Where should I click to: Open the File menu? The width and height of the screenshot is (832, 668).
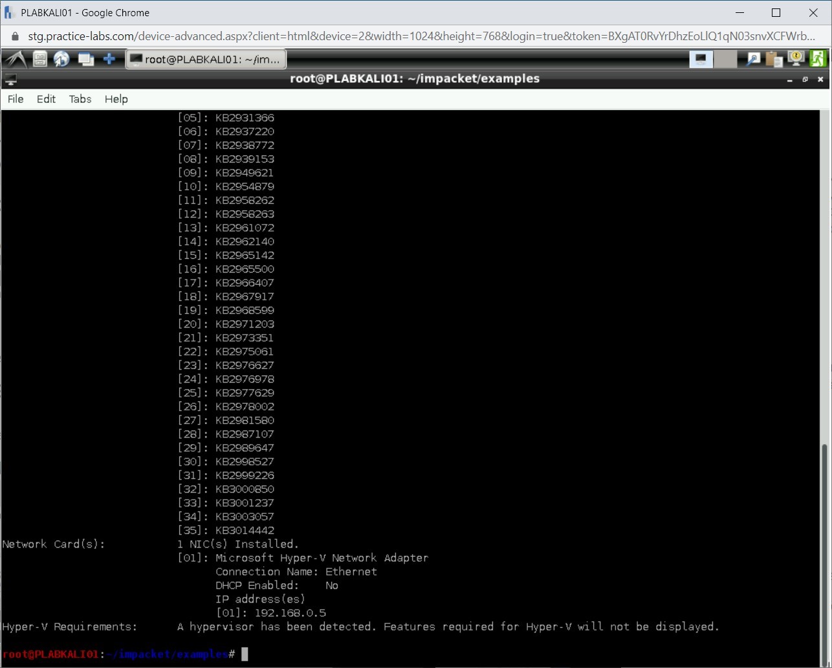point(16,99)
